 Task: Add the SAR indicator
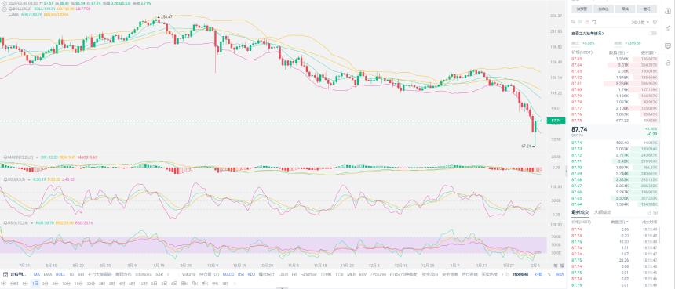coord(159,274)
